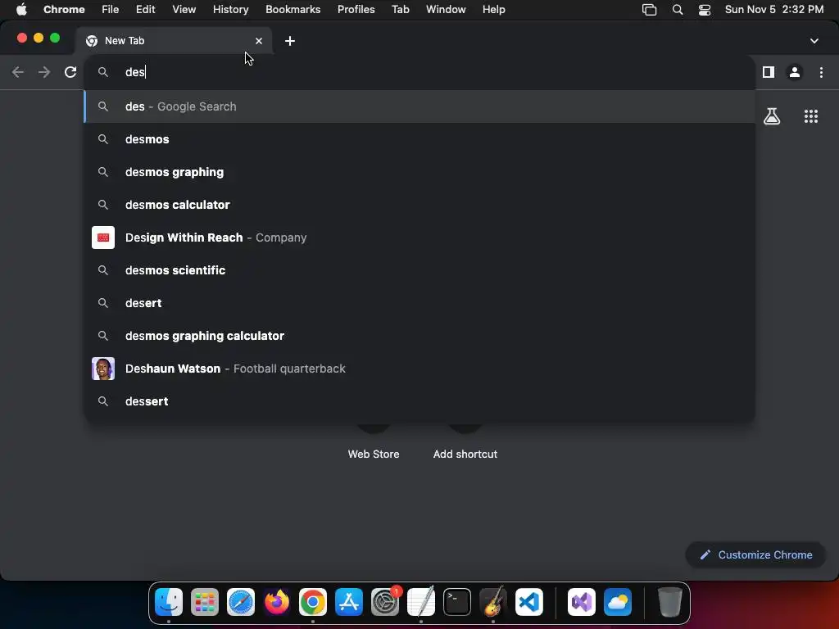Open Chrome's three-dot menu
The image size is (839, 629).
tap(821, 72)
